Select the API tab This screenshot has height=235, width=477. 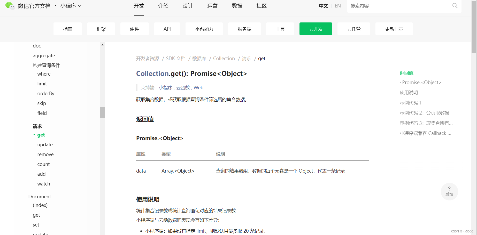pos(167,29)
